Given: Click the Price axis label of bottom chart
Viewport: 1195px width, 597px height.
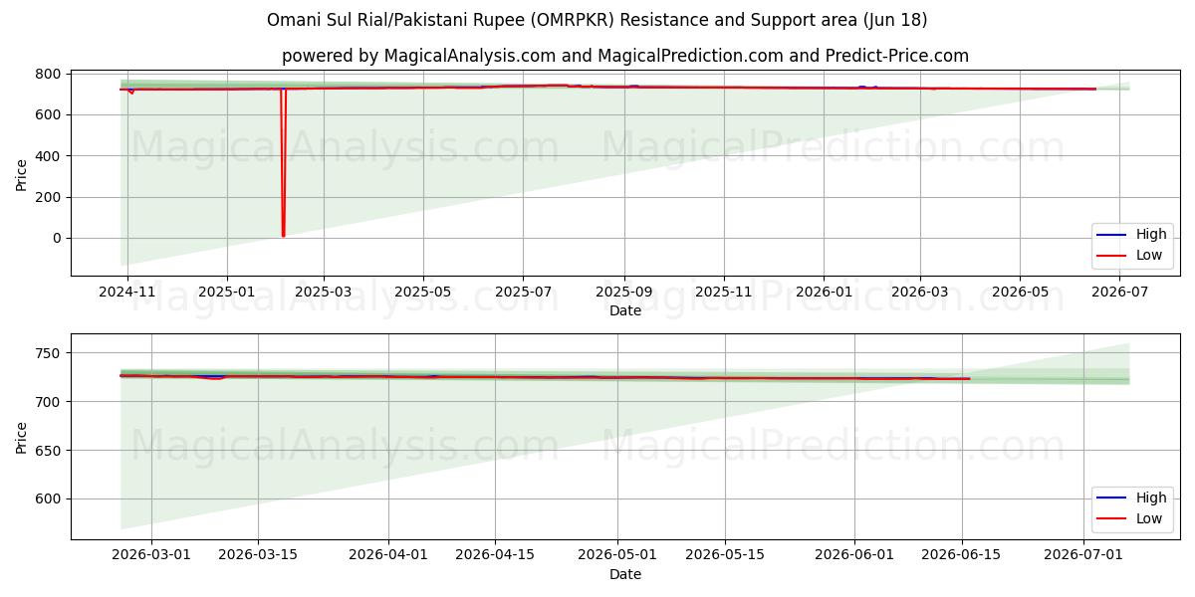Looking at the screenshot, I should [x=22, y=437].
